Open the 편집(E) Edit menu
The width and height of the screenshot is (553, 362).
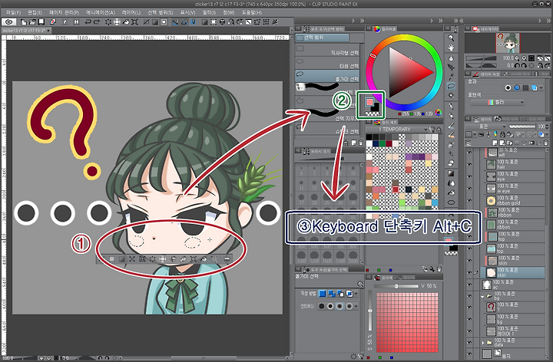(x=35, y=12)
